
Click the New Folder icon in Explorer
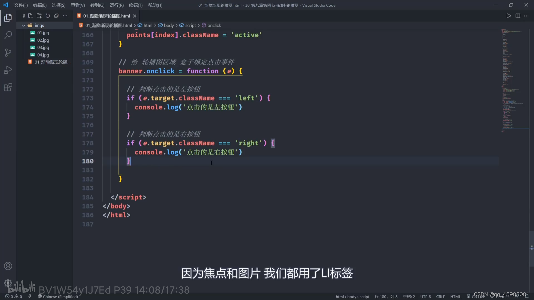point(39,16)
